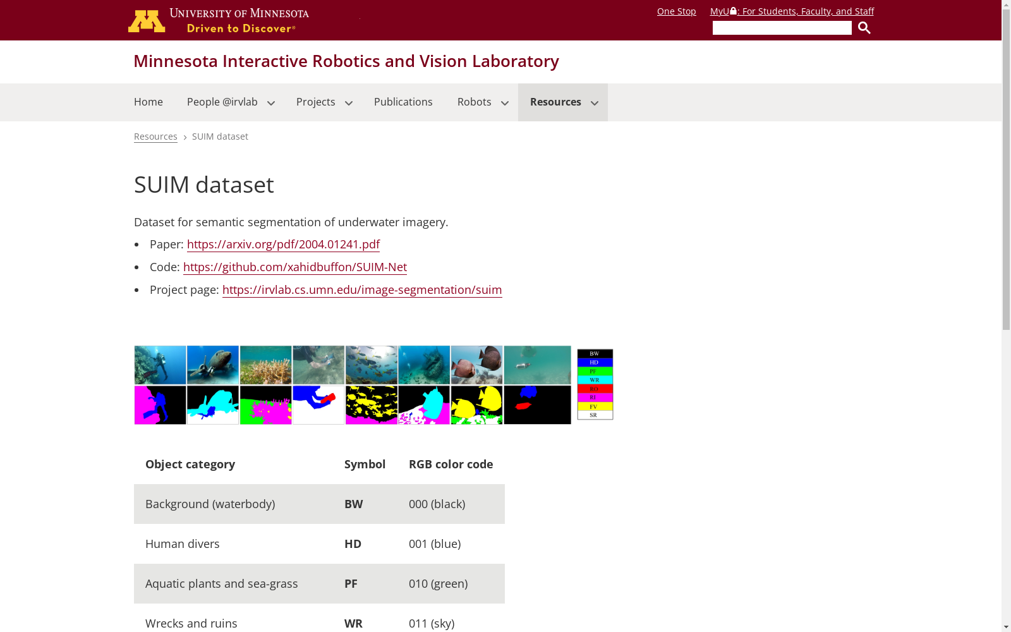Click the dataset description sentence

click(x=291, y=222)
